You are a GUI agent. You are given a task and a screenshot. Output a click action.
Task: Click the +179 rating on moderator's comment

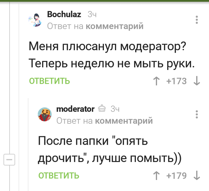click(x=176, y=175)
